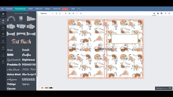Open the Layers panel in the sidebar

[3, 48]
